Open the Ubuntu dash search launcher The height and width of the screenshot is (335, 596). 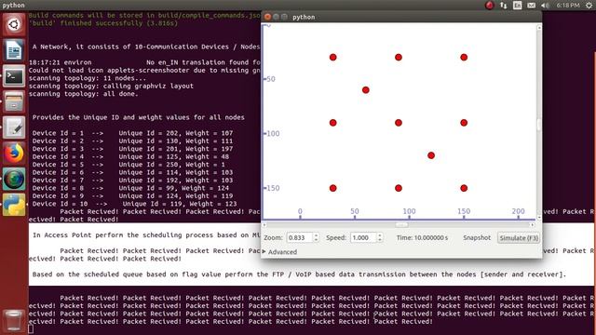(14, 25)
